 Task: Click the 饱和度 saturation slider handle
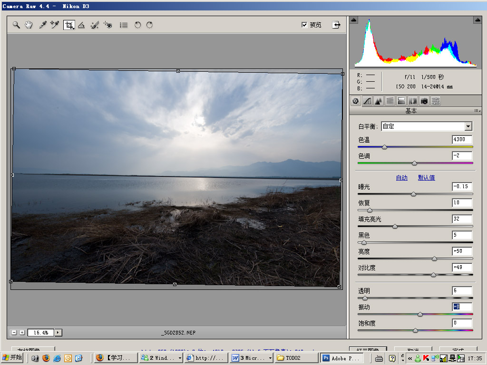(415, 331)
